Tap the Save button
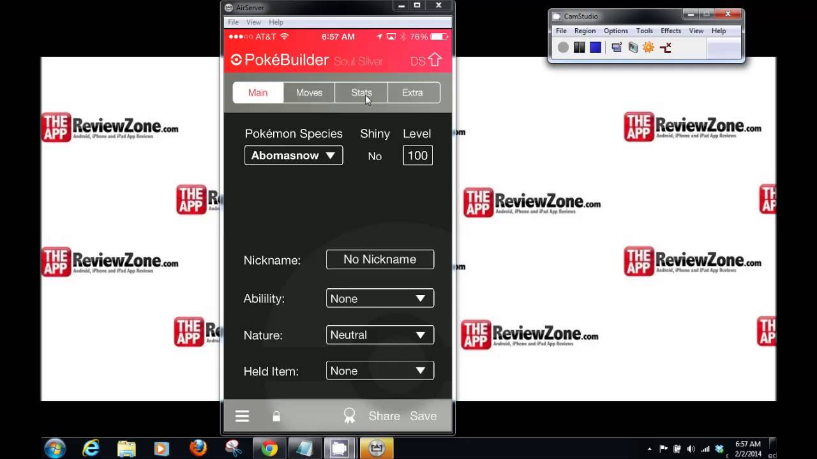Viewport: 817px width, 459px height. point(423,416)
